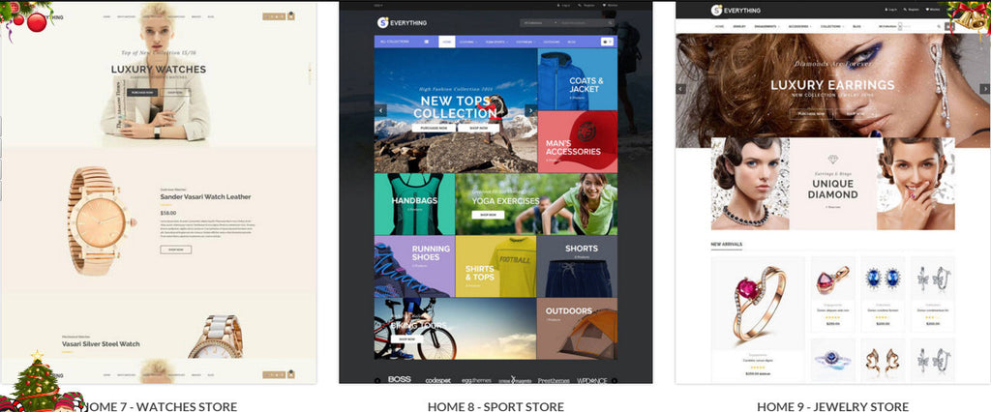Advance jewelry slider with right arrow
This screenshot has width=991, height=412.
(984, 89)
